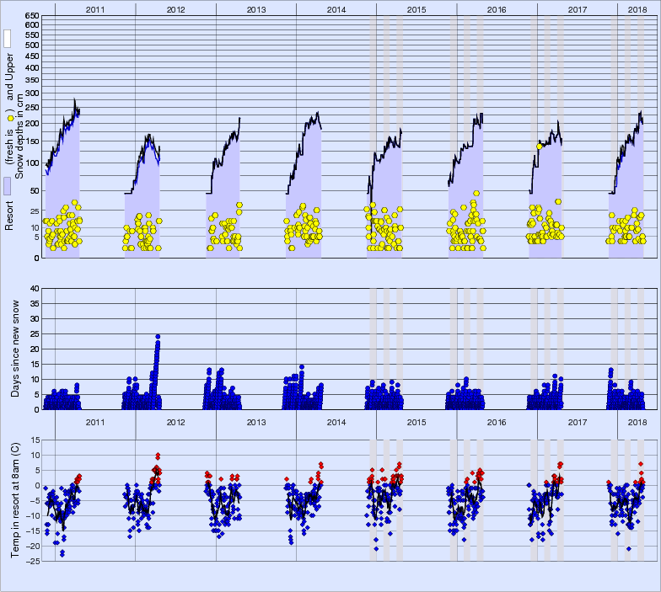This screenshot has width=661, height=592.
Task: Select the 2014 label on top axis
Action: pyautogui.click(x=336, y=8)
